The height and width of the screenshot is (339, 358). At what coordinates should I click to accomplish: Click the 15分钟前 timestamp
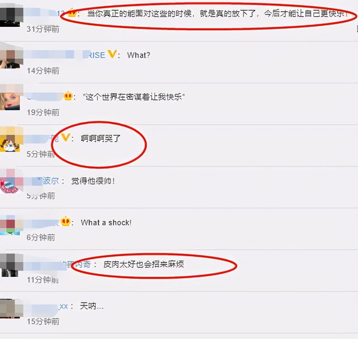[43, 322]
